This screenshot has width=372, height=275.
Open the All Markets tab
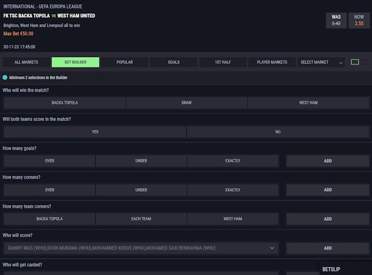pyautogui.click(x=26, y=62)
